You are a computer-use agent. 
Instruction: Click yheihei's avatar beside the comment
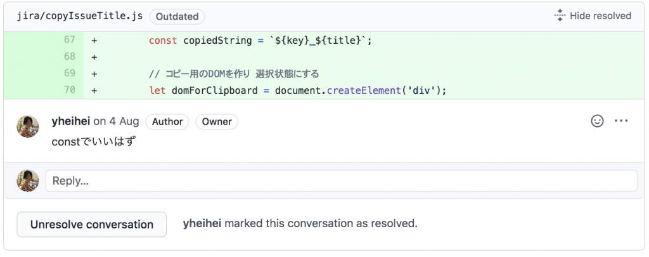(28, 126)
